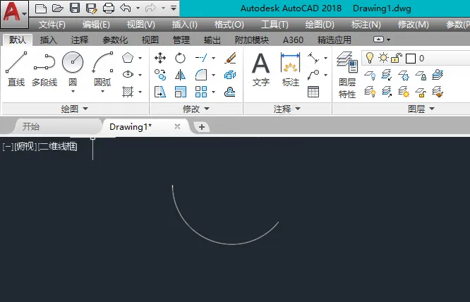Image resolution: width=470 pixels, height=302 pixels.
Task: Choose the Hatch tool icon
Action: [x=128, y=92]
